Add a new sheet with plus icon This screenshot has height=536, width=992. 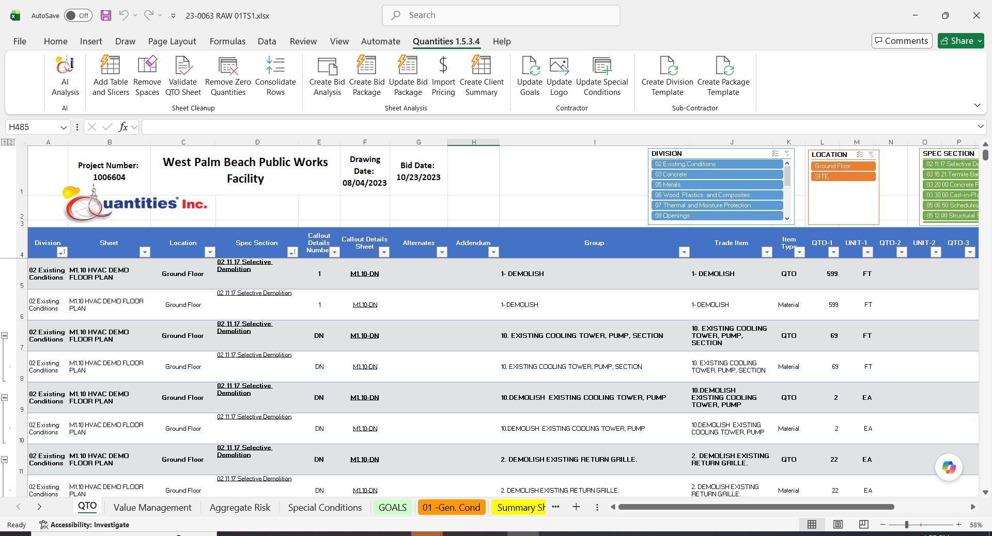[x=576, y=507]
